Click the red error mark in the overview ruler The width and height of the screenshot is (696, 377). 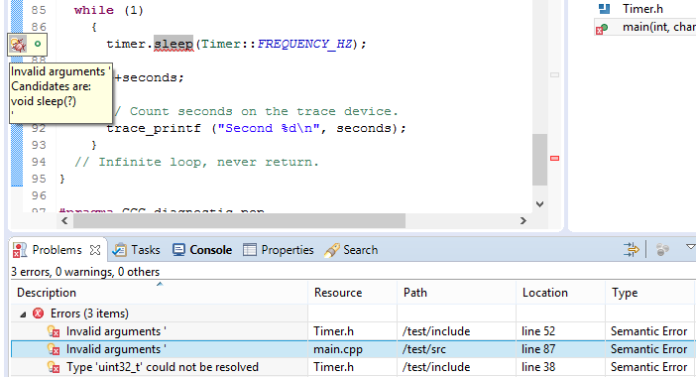tap(554, 158)
